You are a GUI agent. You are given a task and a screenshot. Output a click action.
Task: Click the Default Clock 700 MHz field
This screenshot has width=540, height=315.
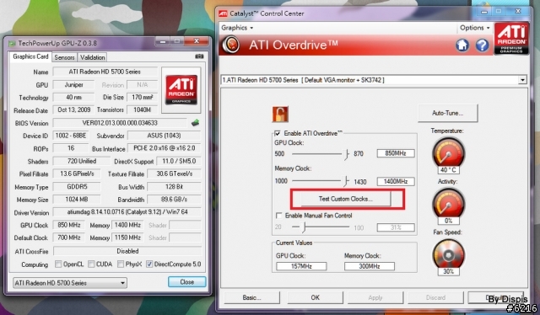click(x=69, y=238)
